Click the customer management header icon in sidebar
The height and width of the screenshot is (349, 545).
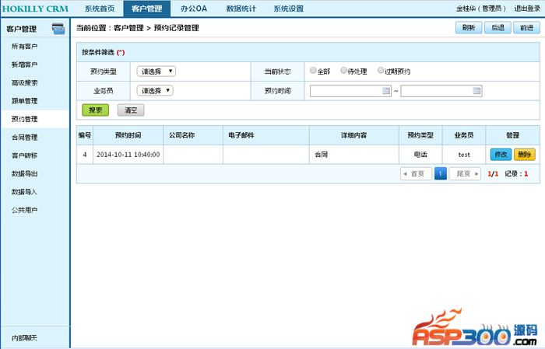(58, 30)
